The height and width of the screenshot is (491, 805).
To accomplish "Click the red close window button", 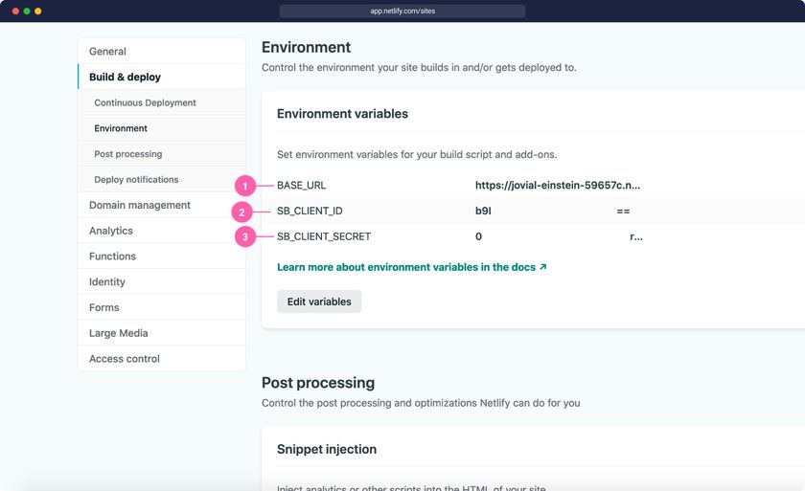I will point(15,11).
